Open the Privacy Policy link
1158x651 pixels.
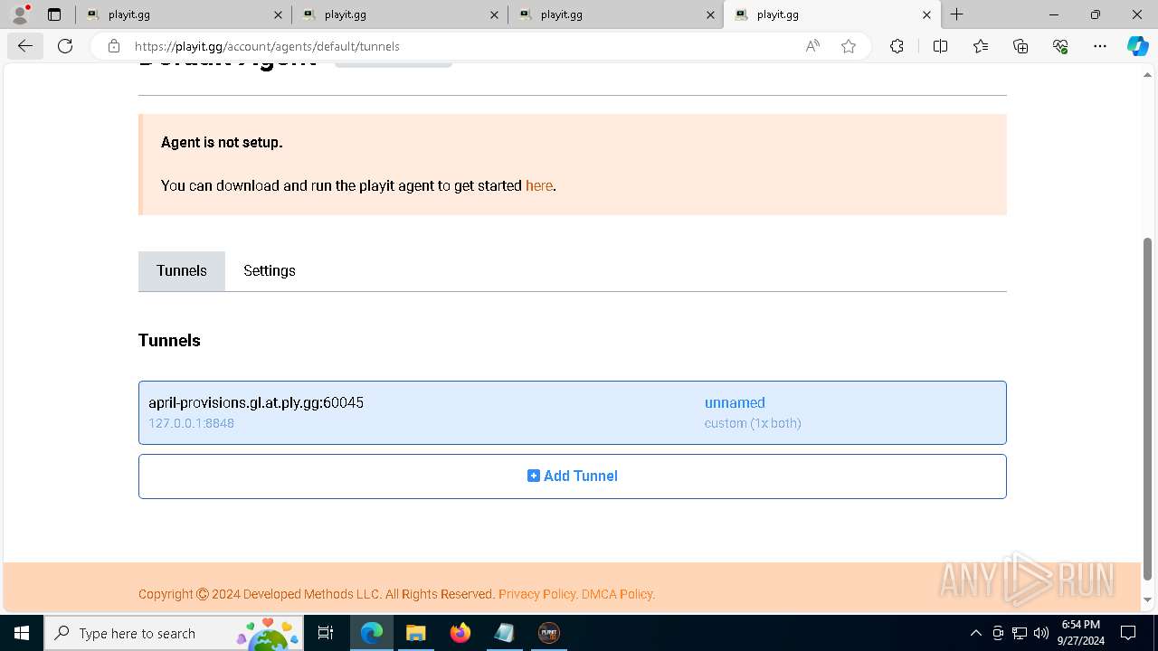tap(536, 594)
